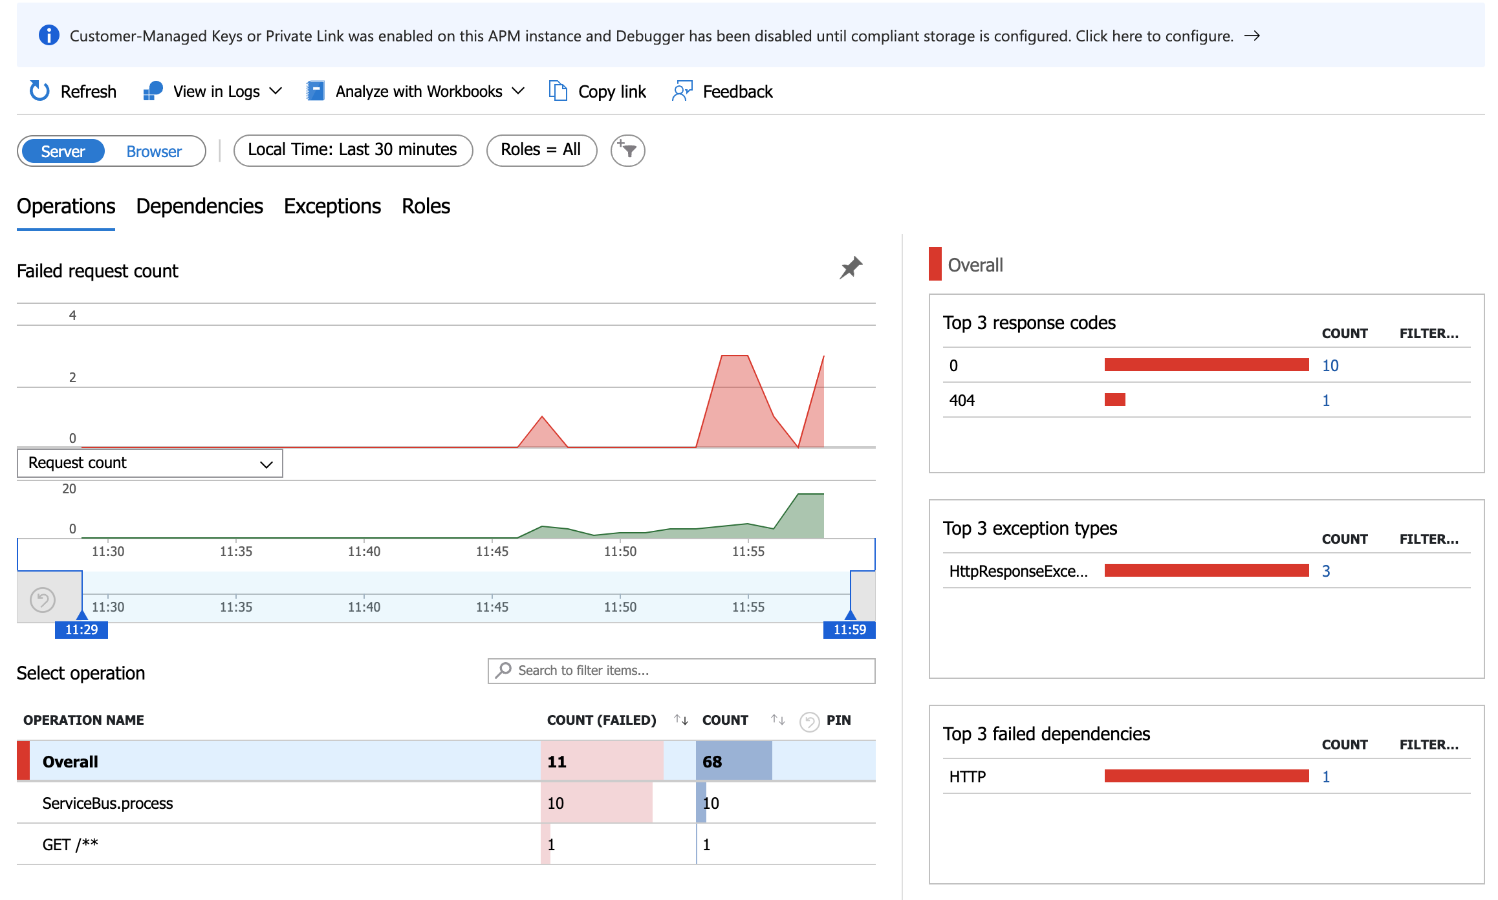
Task: Open the Exceptions tab
Action: (x=332, y=206)
